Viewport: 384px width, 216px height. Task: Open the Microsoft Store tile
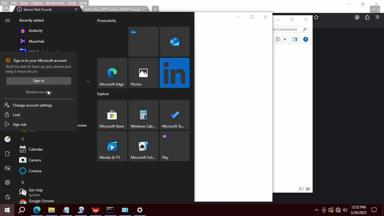112,115
